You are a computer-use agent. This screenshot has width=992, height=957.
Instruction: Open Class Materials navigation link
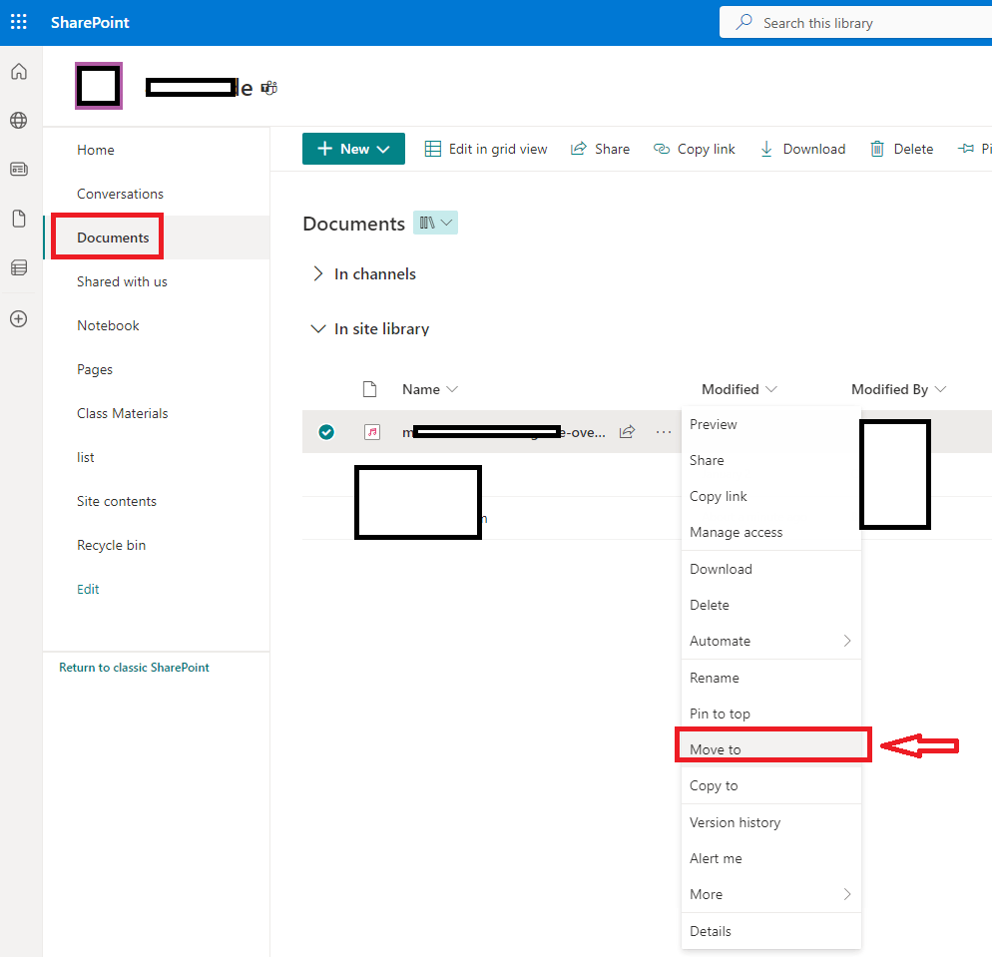pyautogui.click(x=123, y=414)
